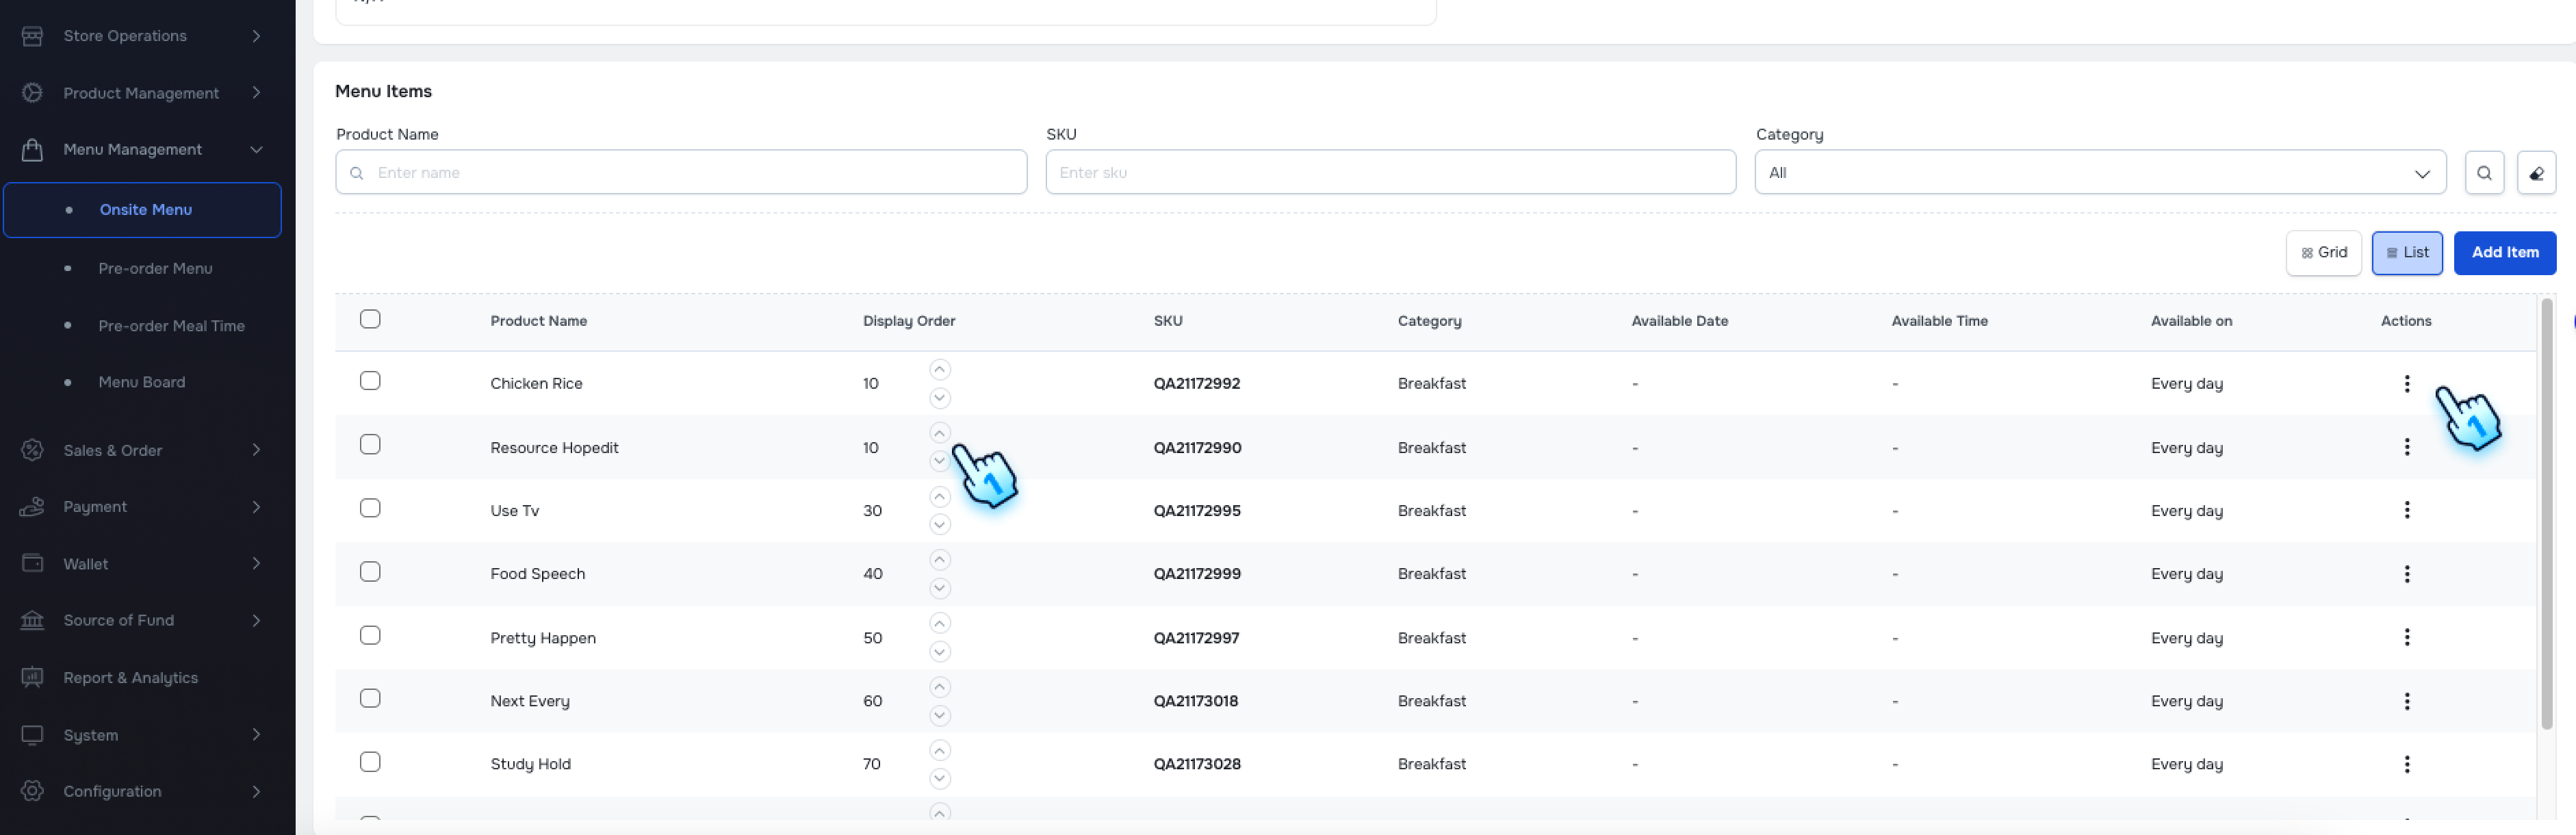Click the Wallet sidebar icon
The width and height of the screenshot is (2576, 835).
[x=32, y=563]
